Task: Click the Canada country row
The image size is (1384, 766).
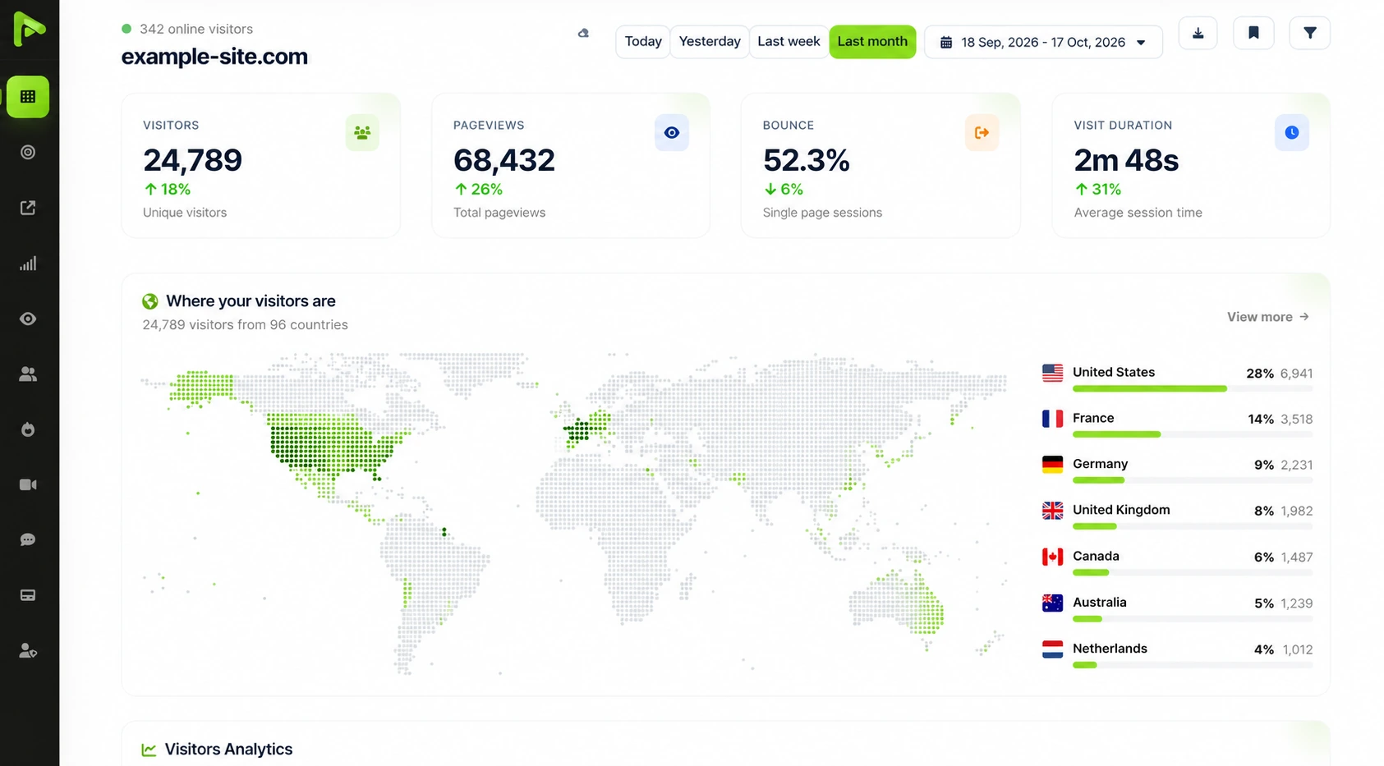Action: [1177, 562]
